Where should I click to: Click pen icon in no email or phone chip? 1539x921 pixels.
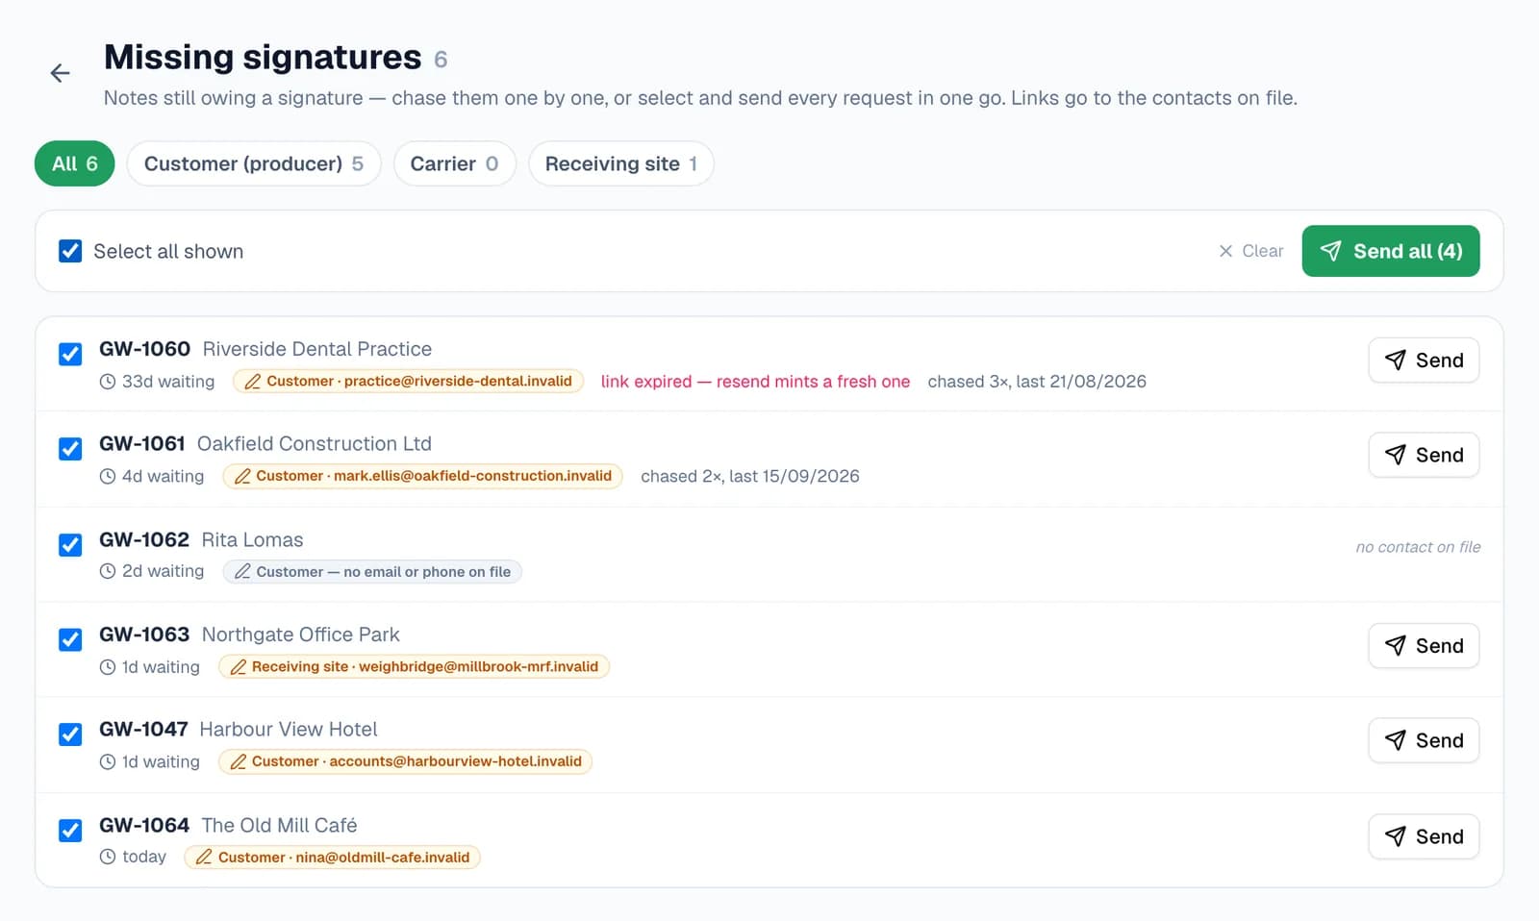click(x=242, y=572)
